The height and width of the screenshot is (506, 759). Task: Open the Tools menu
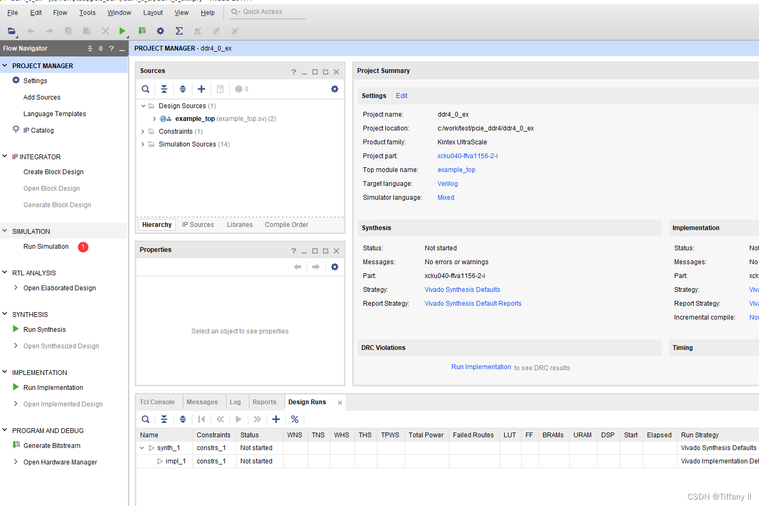point(87,13)
